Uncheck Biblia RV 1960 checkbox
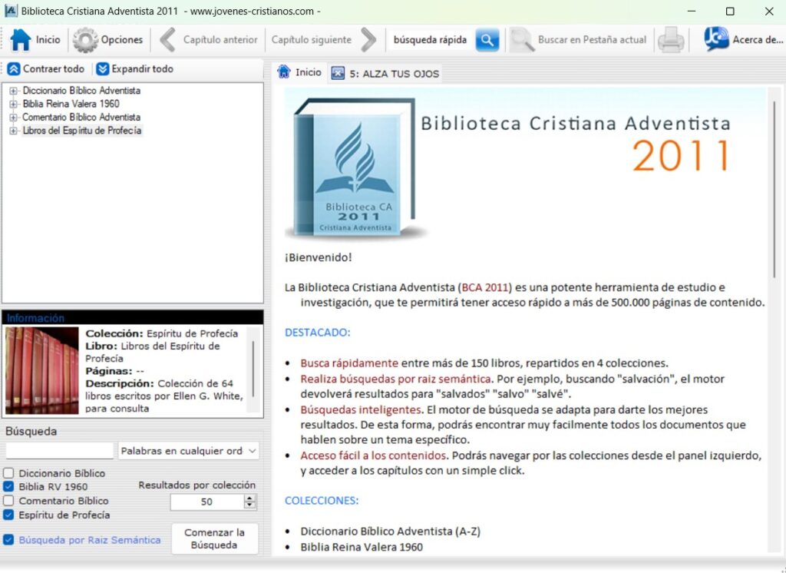The height and width of the screenshot is (573, 786). tap(8, 487)
